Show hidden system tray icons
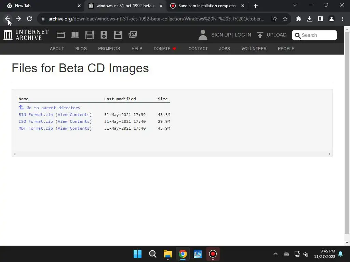The height and width of the screenshot is (262, 350). 275,254
